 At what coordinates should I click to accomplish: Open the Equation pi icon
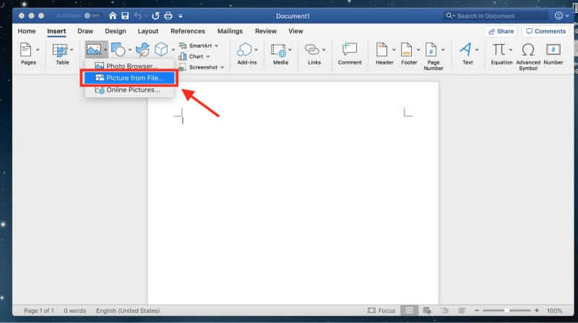[499, 49]
